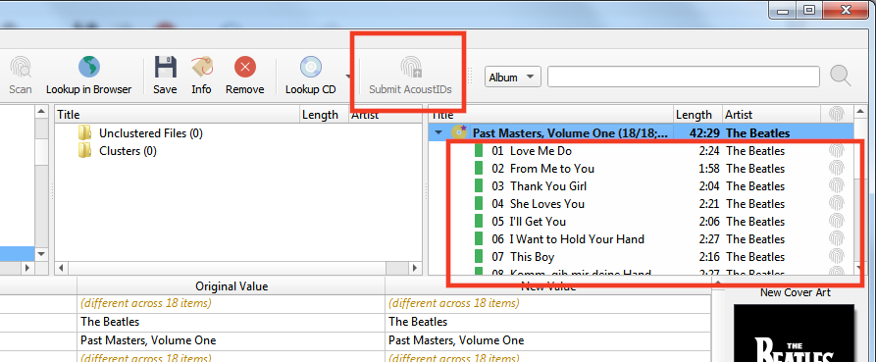Click the magnifier search icon
The height and width of the screenshot is (362, 876).
coord(841,76)
